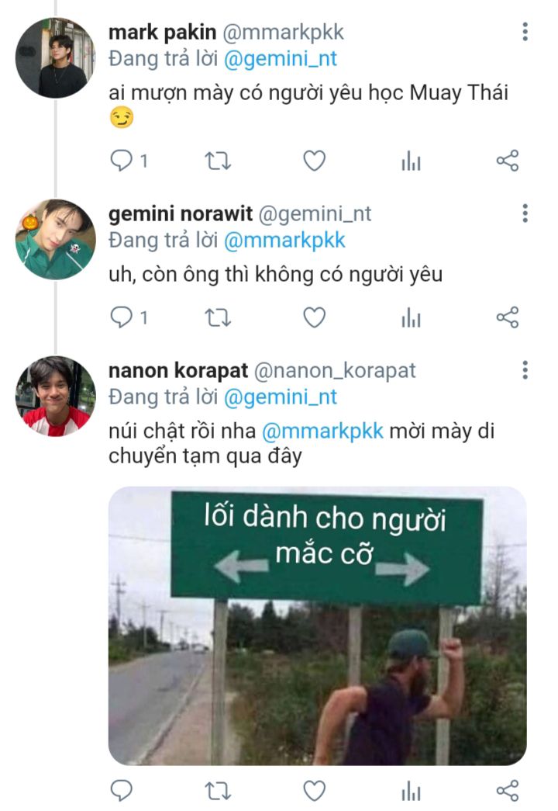The width and height of the screenshot is (558, 811).
Task: Open more options on nanon korapat's tweet
Action: point(525,369)
